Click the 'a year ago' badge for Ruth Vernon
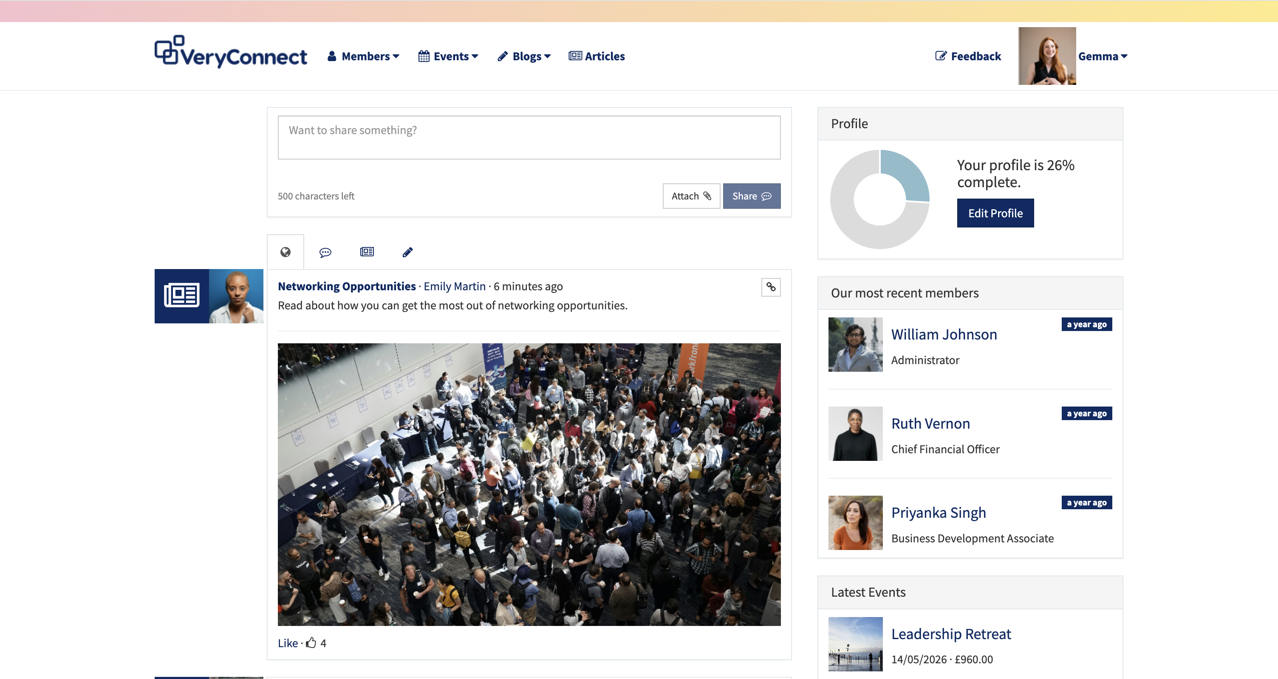This screenshot has width=1278, height=679. point(1086,413)
